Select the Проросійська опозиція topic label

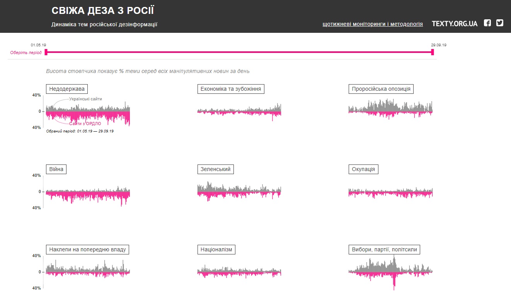point(381,89)
